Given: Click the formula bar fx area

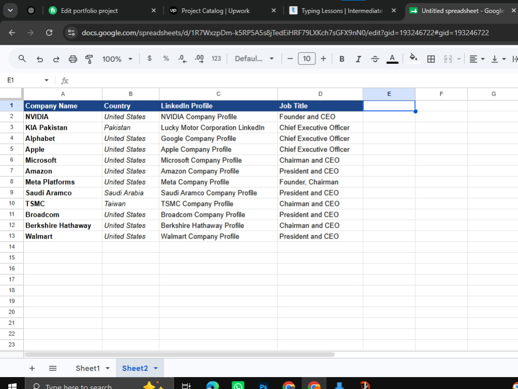Looking at the screenshot, I should (x=65, y=80).
